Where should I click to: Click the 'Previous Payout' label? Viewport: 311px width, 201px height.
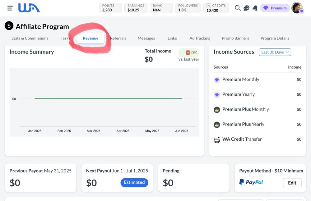tap(26, 171)
